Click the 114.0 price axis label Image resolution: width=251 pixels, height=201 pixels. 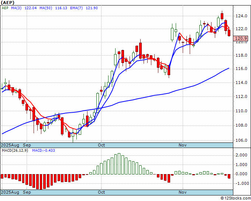[x=241, y=82]
